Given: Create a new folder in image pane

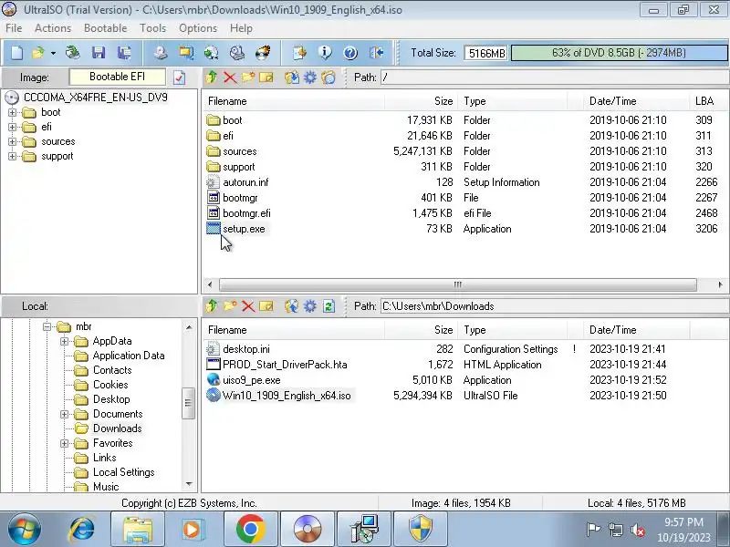Looking at the screenshot, I should coord(248,77).
